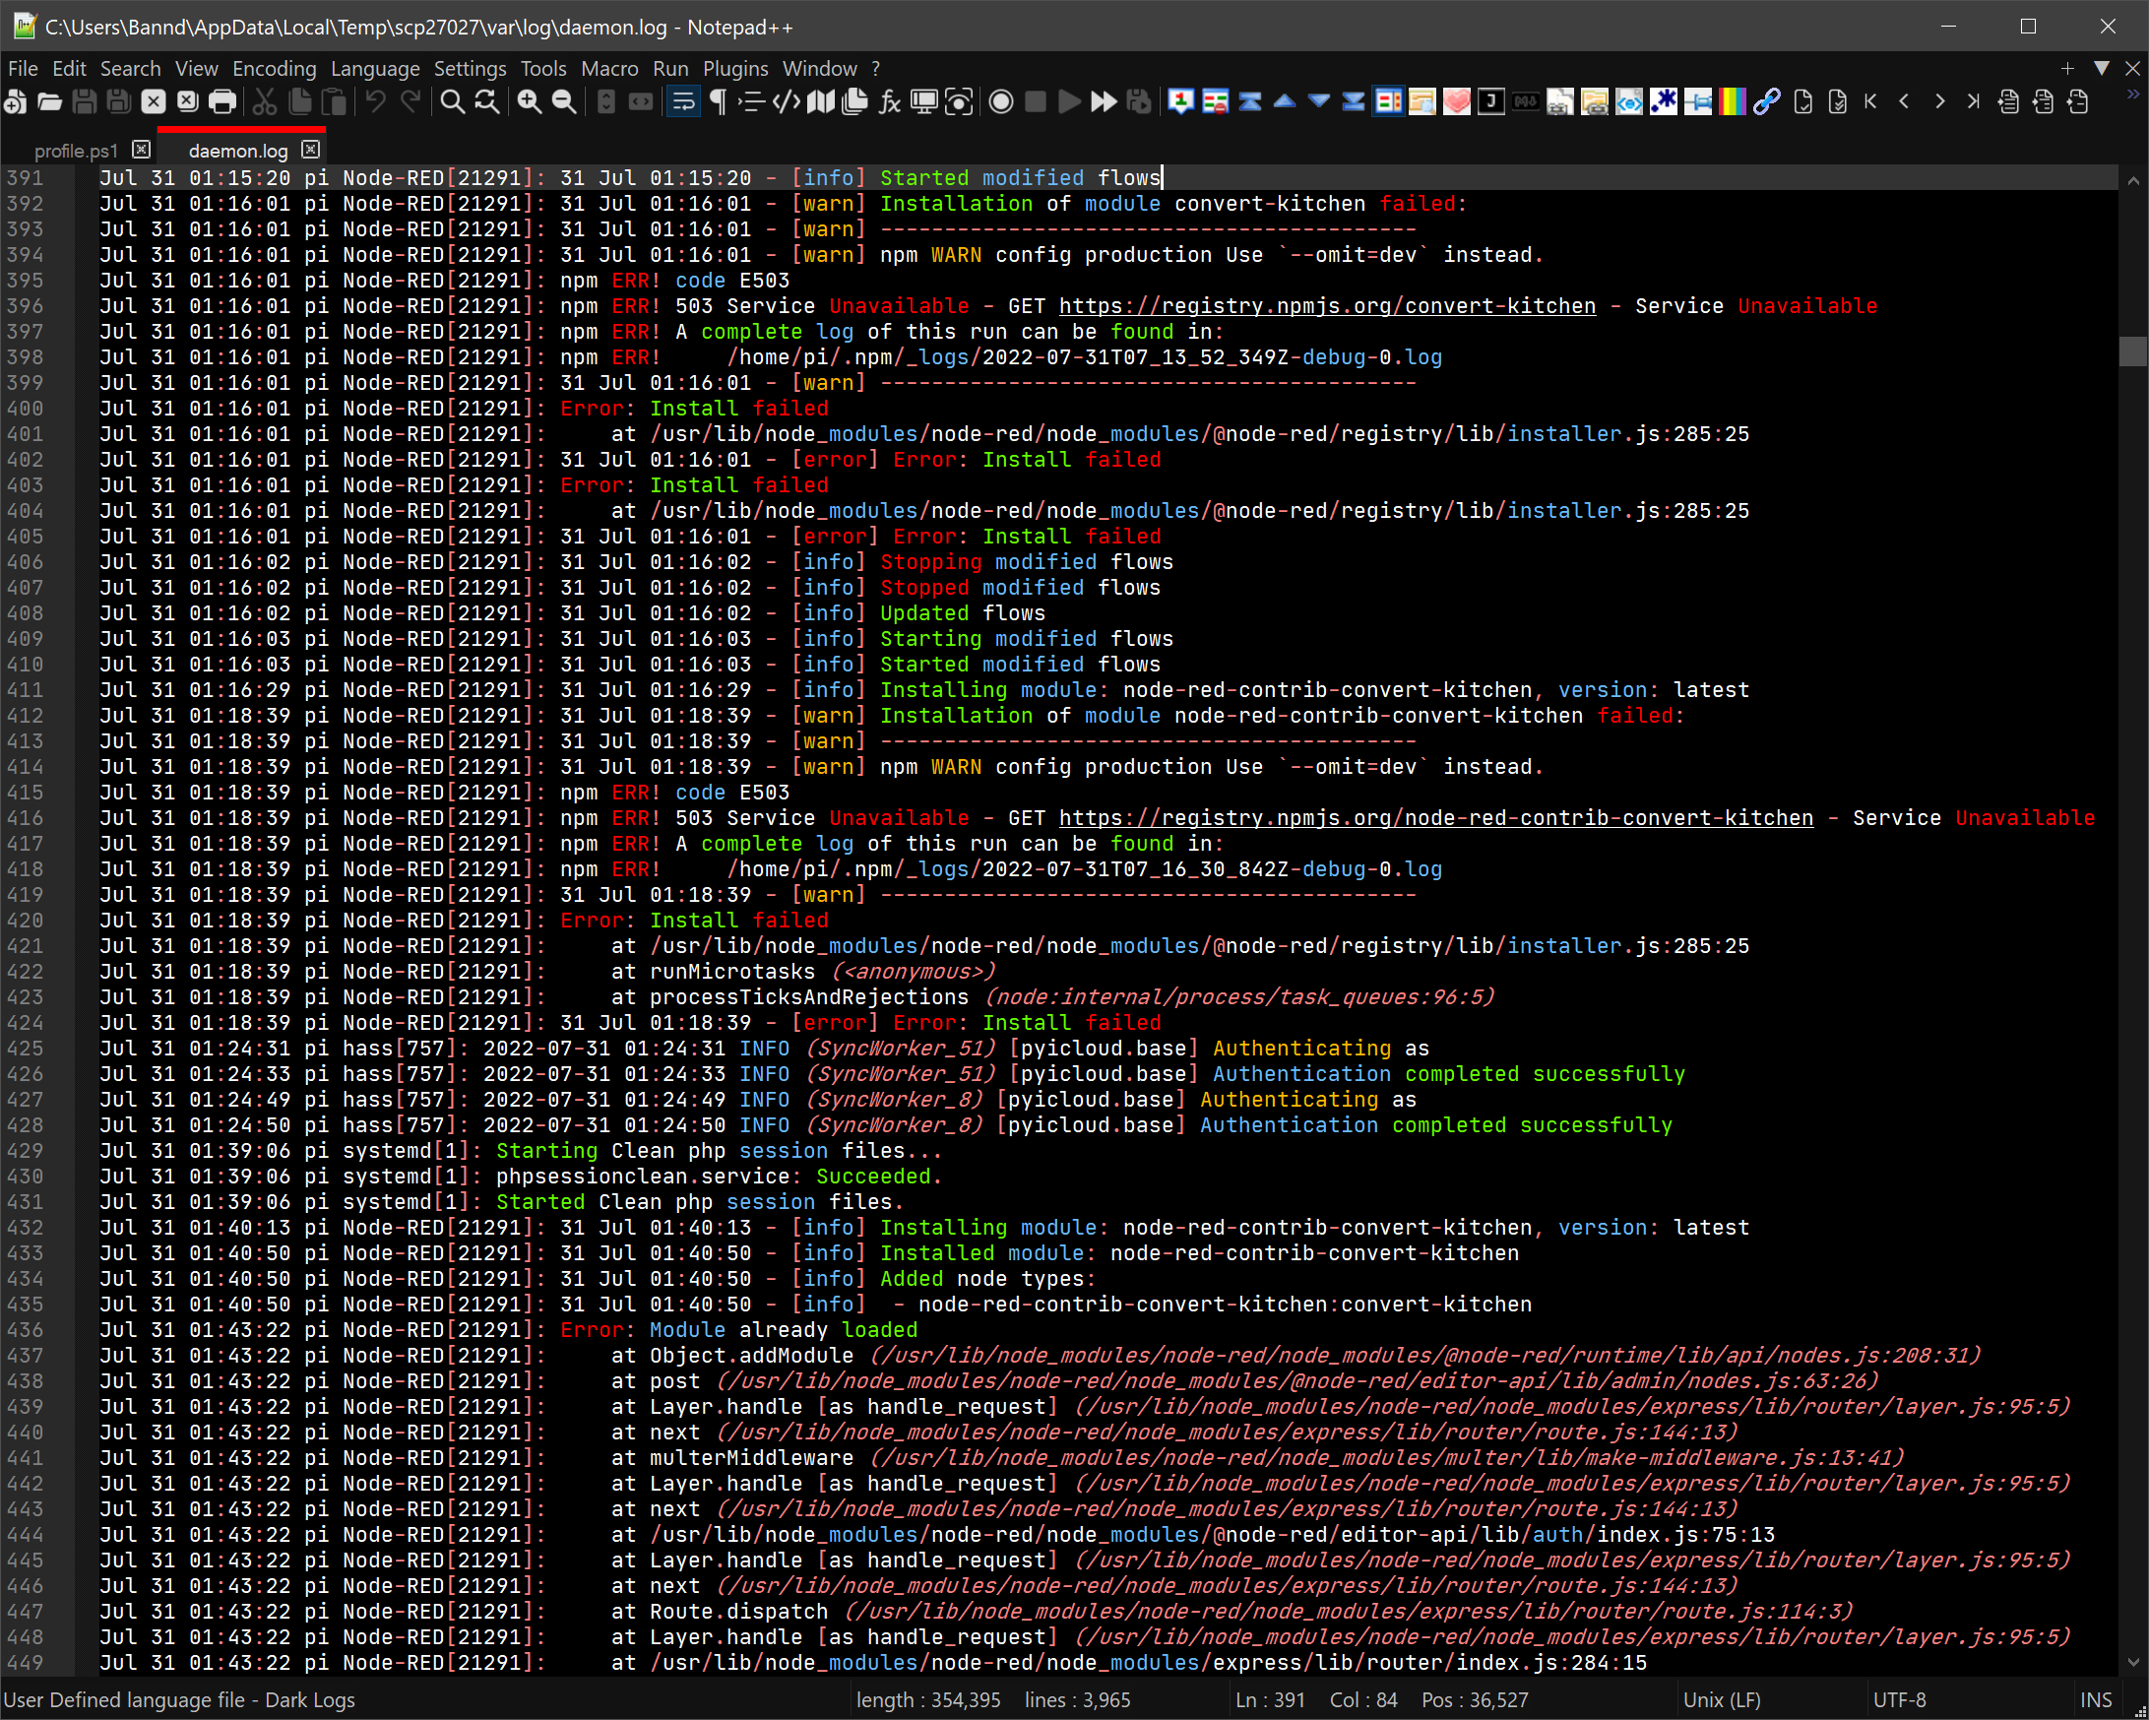
Task: Toggle synchronize horizontal scrolling icon
Action: [641, 101]
